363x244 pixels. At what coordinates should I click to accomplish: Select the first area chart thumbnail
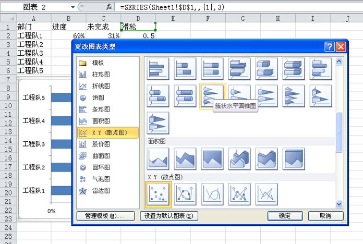(158, 159)
